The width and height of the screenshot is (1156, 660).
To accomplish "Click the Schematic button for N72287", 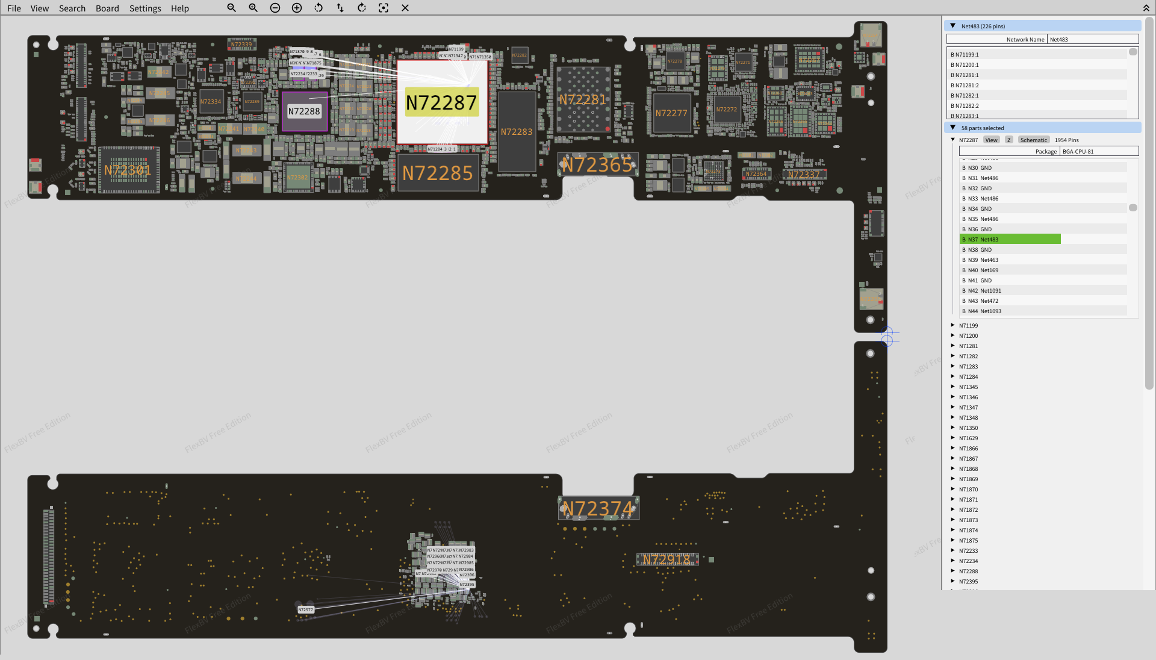I will 1033,140.
